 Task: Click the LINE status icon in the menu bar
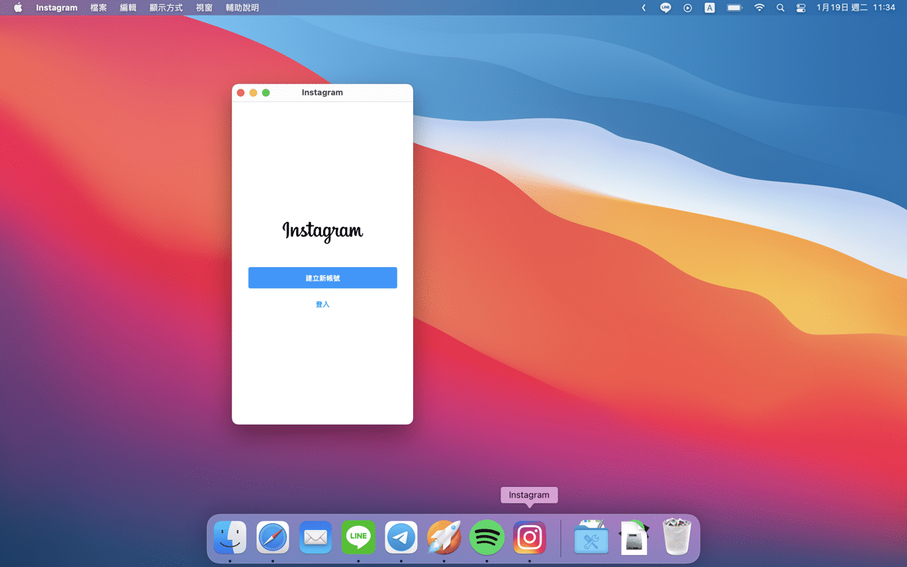click(x=665, y=8)
